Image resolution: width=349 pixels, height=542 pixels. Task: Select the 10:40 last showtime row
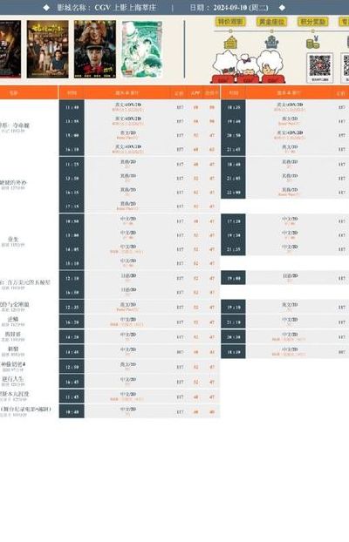click(x=72, y=411)
